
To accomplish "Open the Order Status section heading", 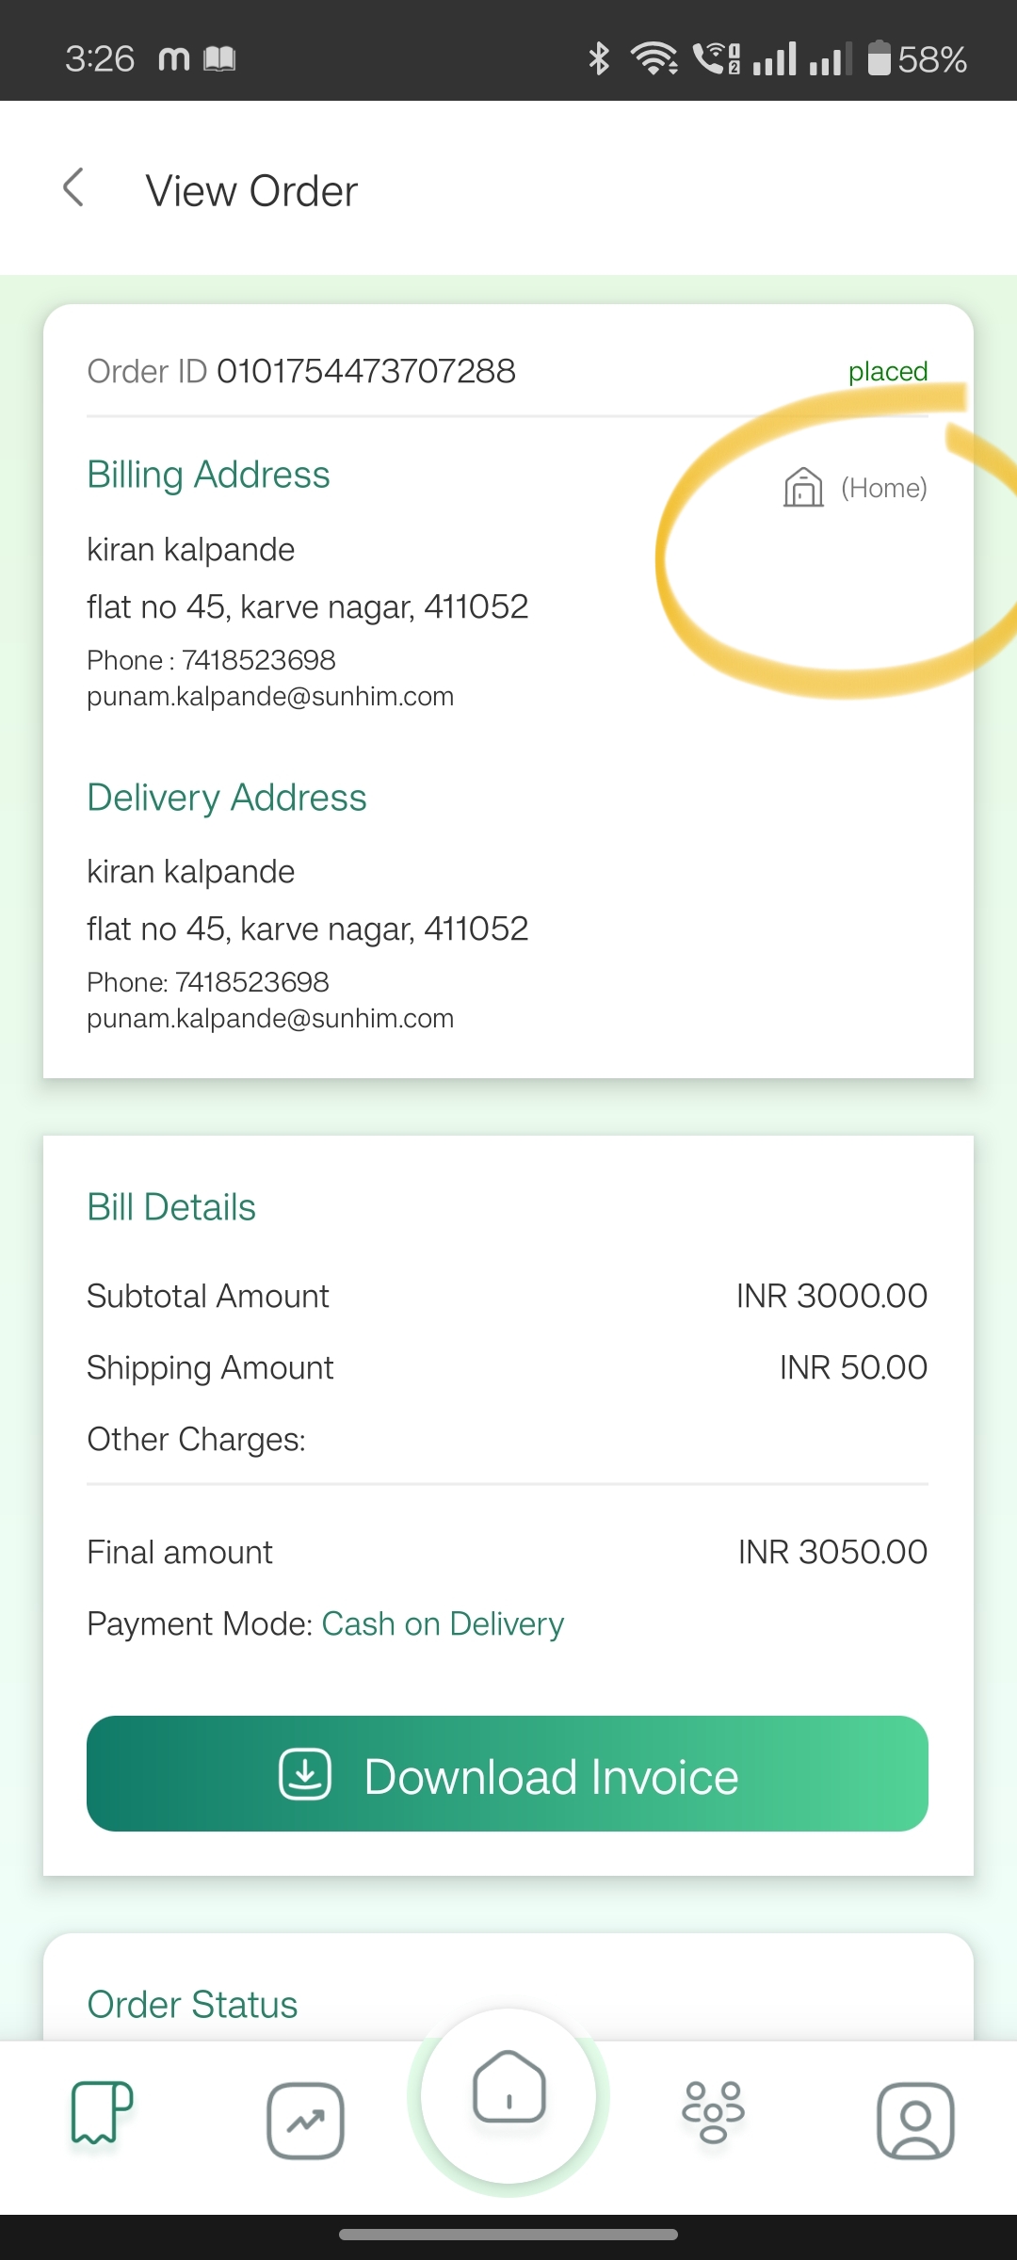I will pyautogui.click(x=192, y=2005).
